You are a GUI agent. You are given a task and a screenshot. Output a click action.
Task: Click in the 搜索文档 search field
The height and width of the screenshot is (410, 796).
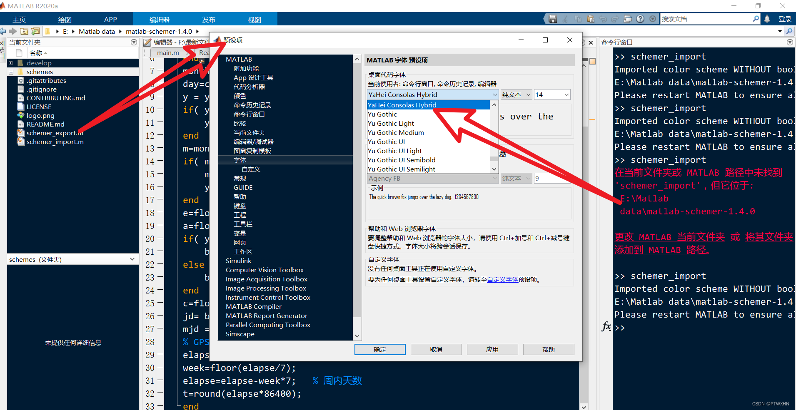706,19
